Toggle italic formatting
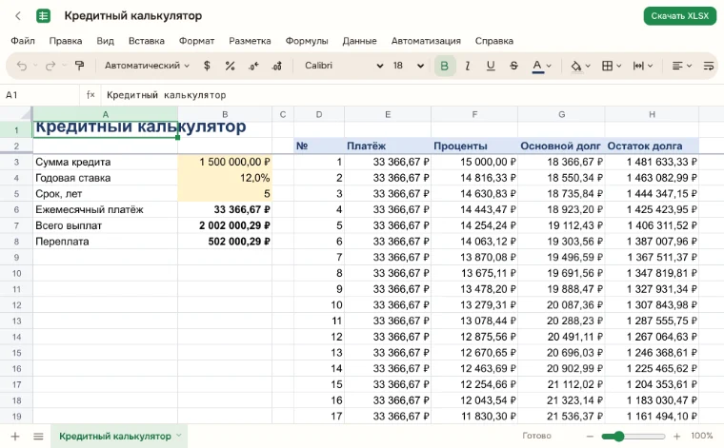This screenshot has height=448, width=724. tap(468, 66)
